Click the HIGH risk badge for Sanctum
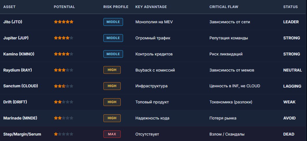The width and height of the screenshot is (307, 141). [112, 86]
